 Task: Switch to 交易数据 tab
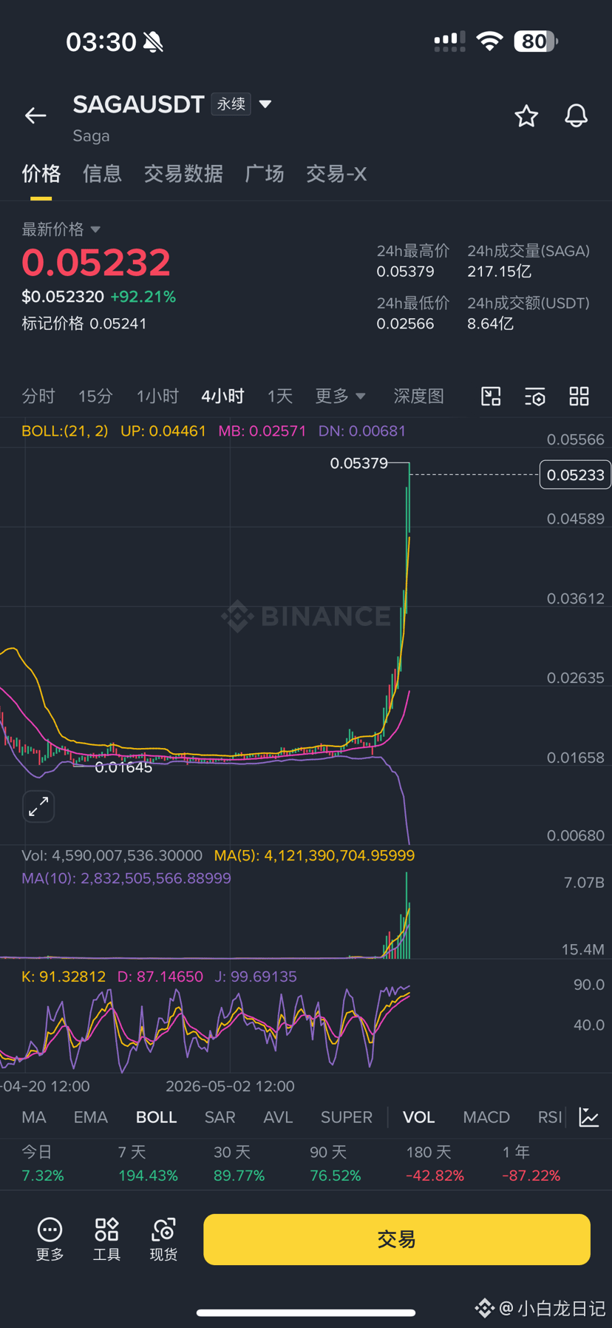[183, 174]
